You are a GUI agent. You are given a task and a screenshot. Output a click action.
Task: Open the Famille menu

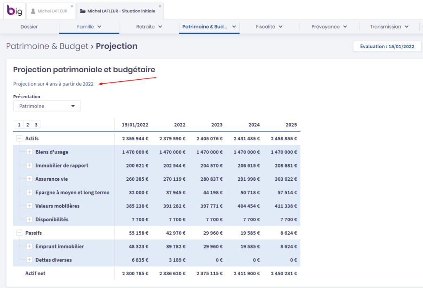(x=89, y=27)
